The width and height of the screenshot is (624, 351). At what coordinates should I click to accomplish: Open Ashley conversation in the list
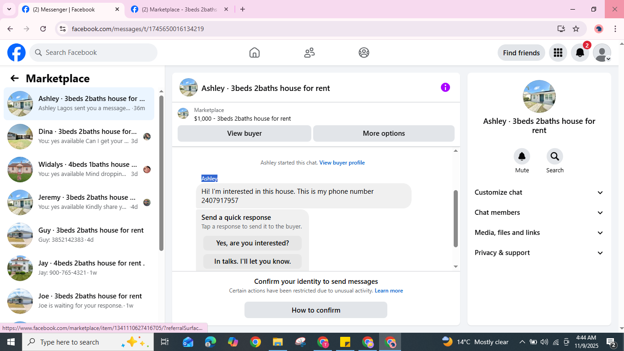(x=79, y=104)
